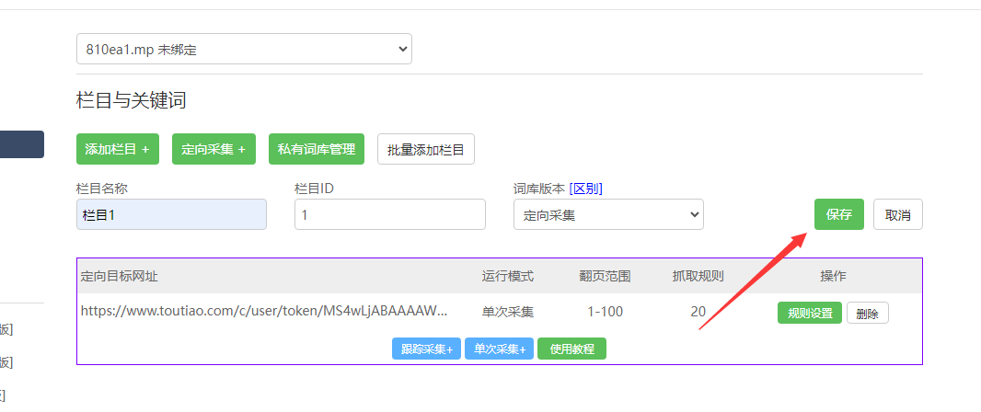
Task: Click the green 定向采集 + button
Action: pos(214,149)
